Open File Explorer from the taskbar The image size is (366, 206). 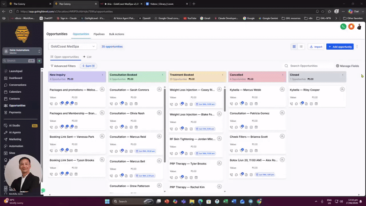click(192, 201)
